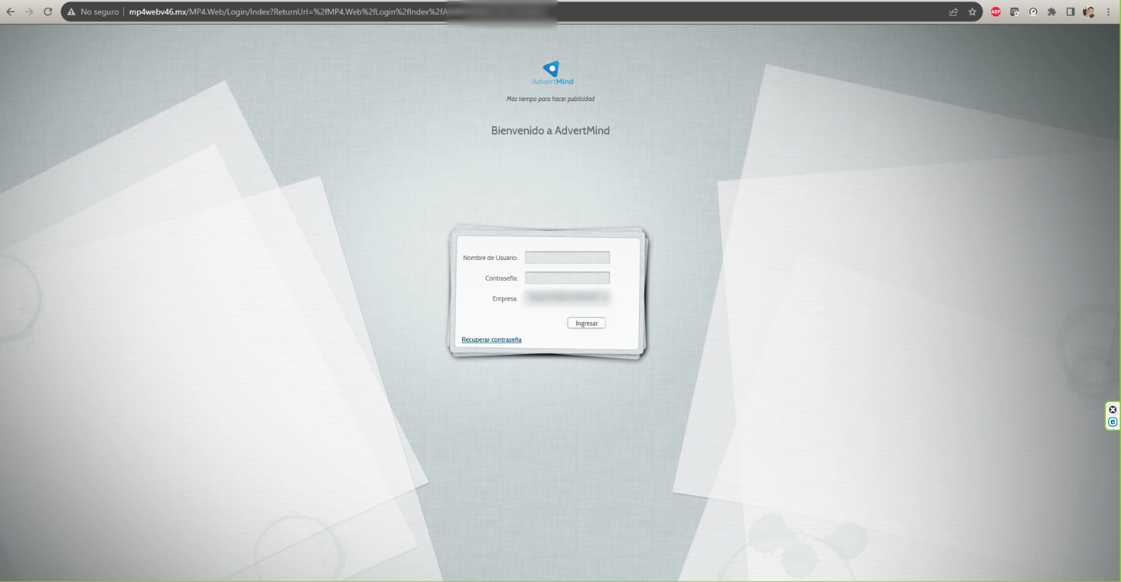Toggle the browser side panel

[1070, 11]
